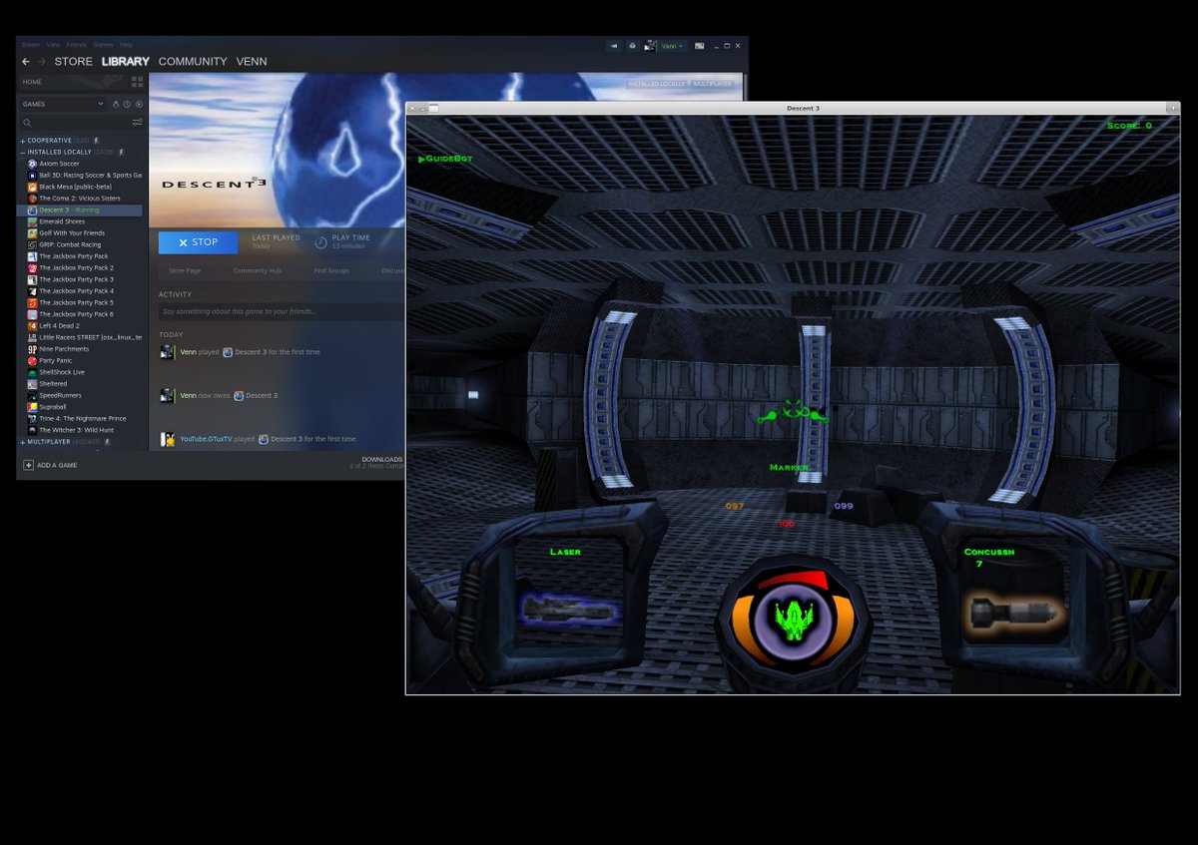Open the DOWNLOADS status at window bottom
This screenshot has height=845, width=1198.
(381, 460)
